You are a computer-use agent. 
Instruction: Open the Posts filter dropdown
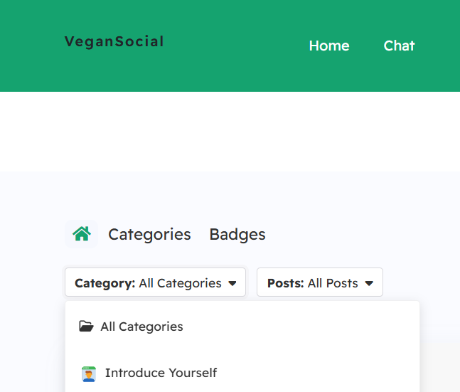(319, 282)
